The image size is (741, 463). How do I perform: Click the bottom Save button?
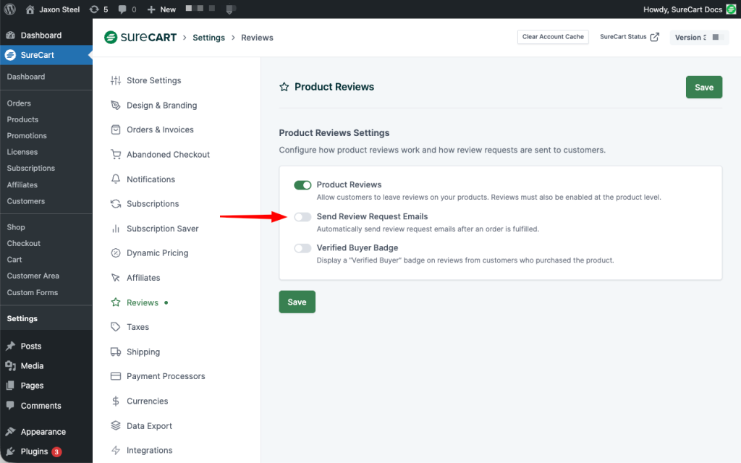pyautogui.click(x=297, y=302)
